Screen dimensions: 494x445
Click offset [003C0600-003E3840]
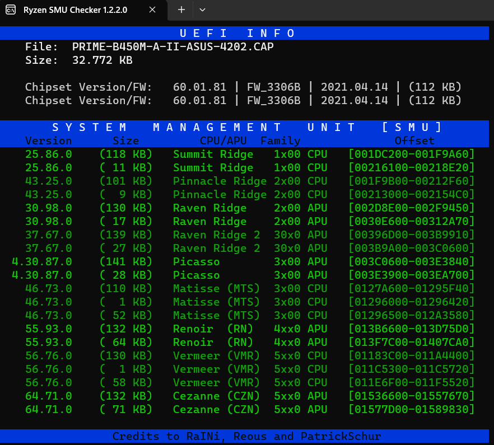pos(411,262)
